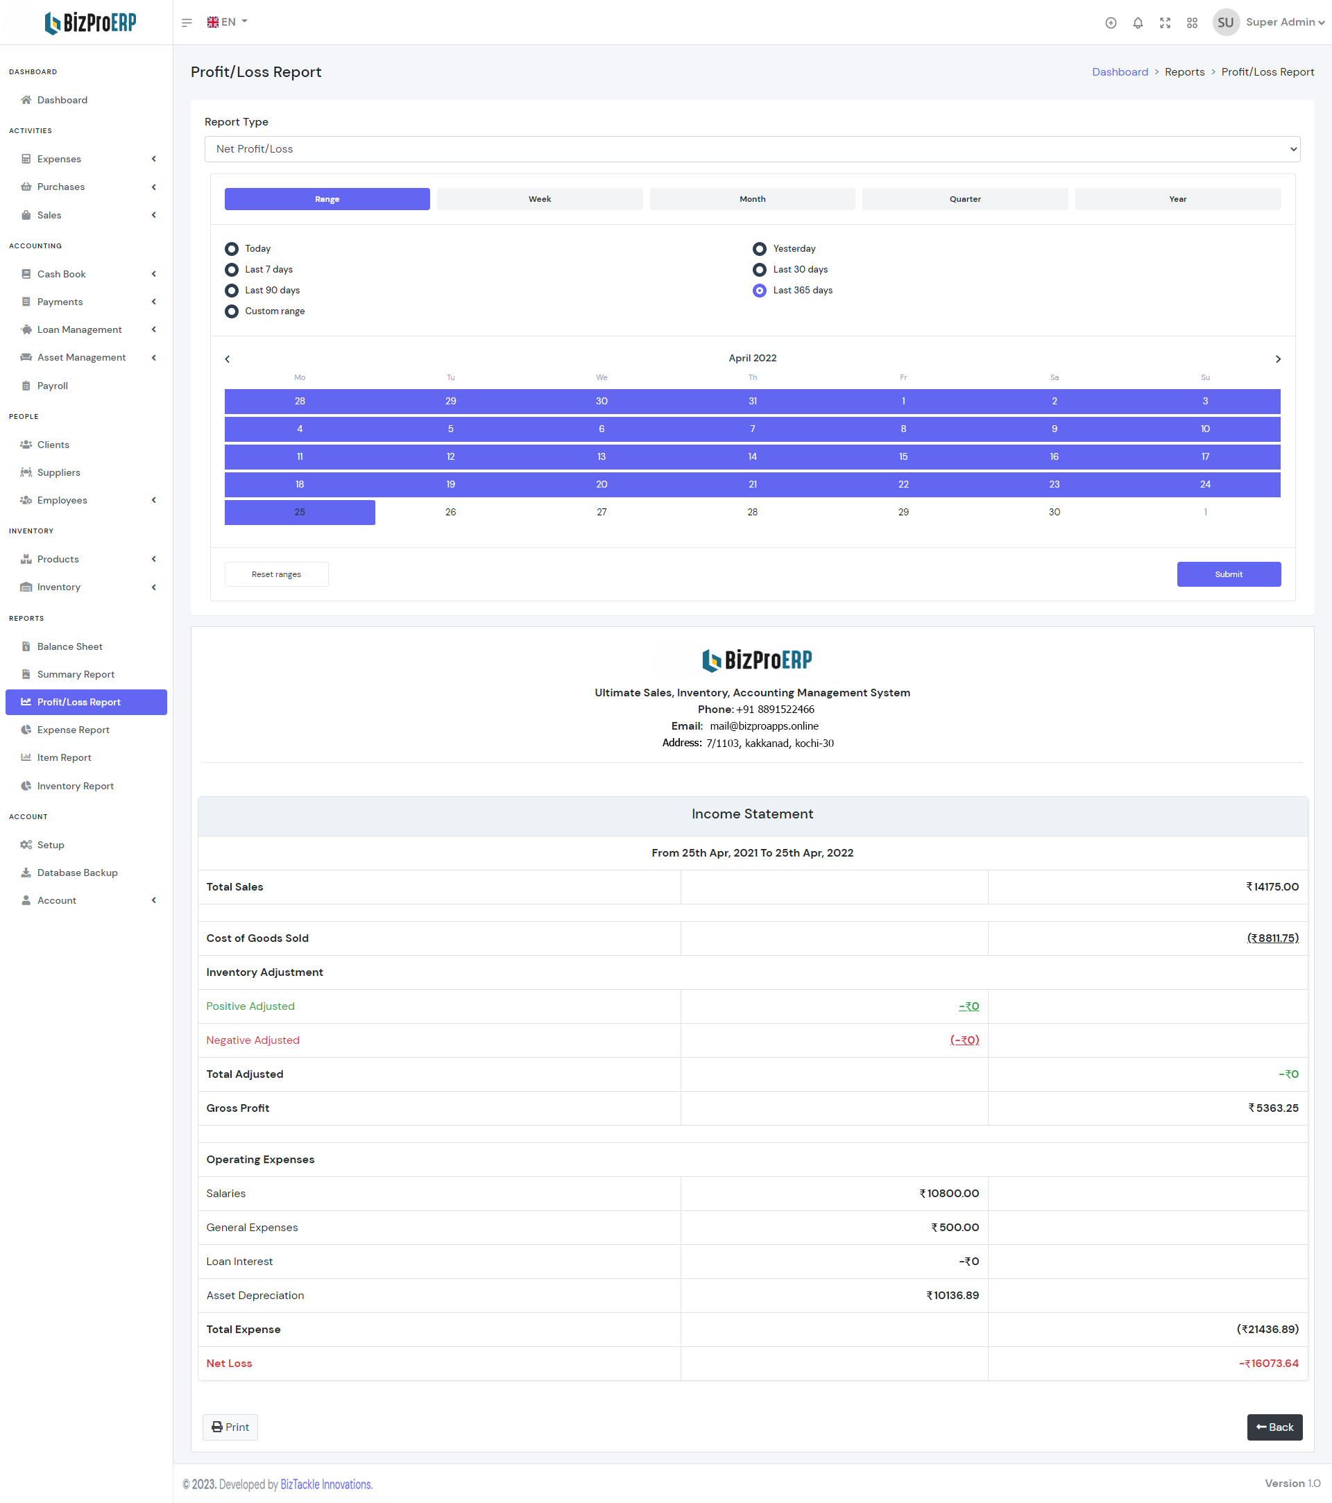
Task: Select the Last 7 days radio button
Action: click(232, 269)
